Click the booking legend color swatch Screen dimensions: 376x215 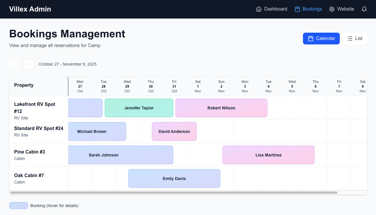(x=19, y=206)
